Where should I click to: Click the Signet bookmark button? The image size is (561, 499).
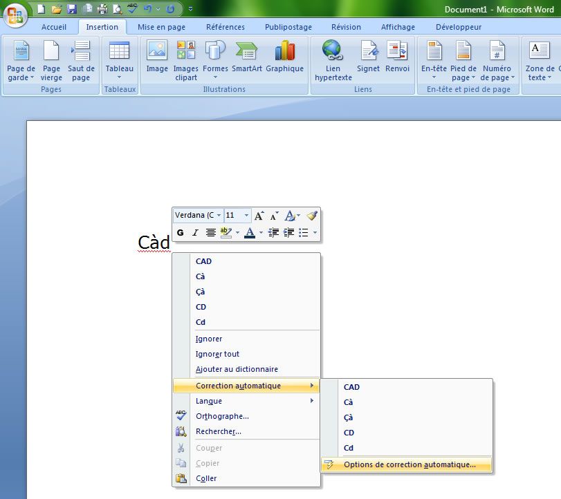(368, 57)
